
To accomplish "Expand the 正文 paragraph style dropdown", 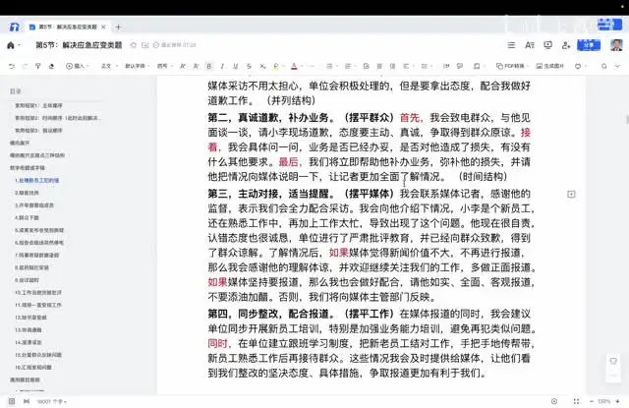I will click(x=108, y=66).
